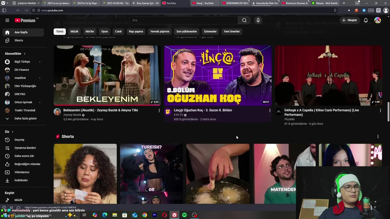Expand the Abonelikler section chevron
Viewport: 390px width, 219px height.
(x=25, y=54)
